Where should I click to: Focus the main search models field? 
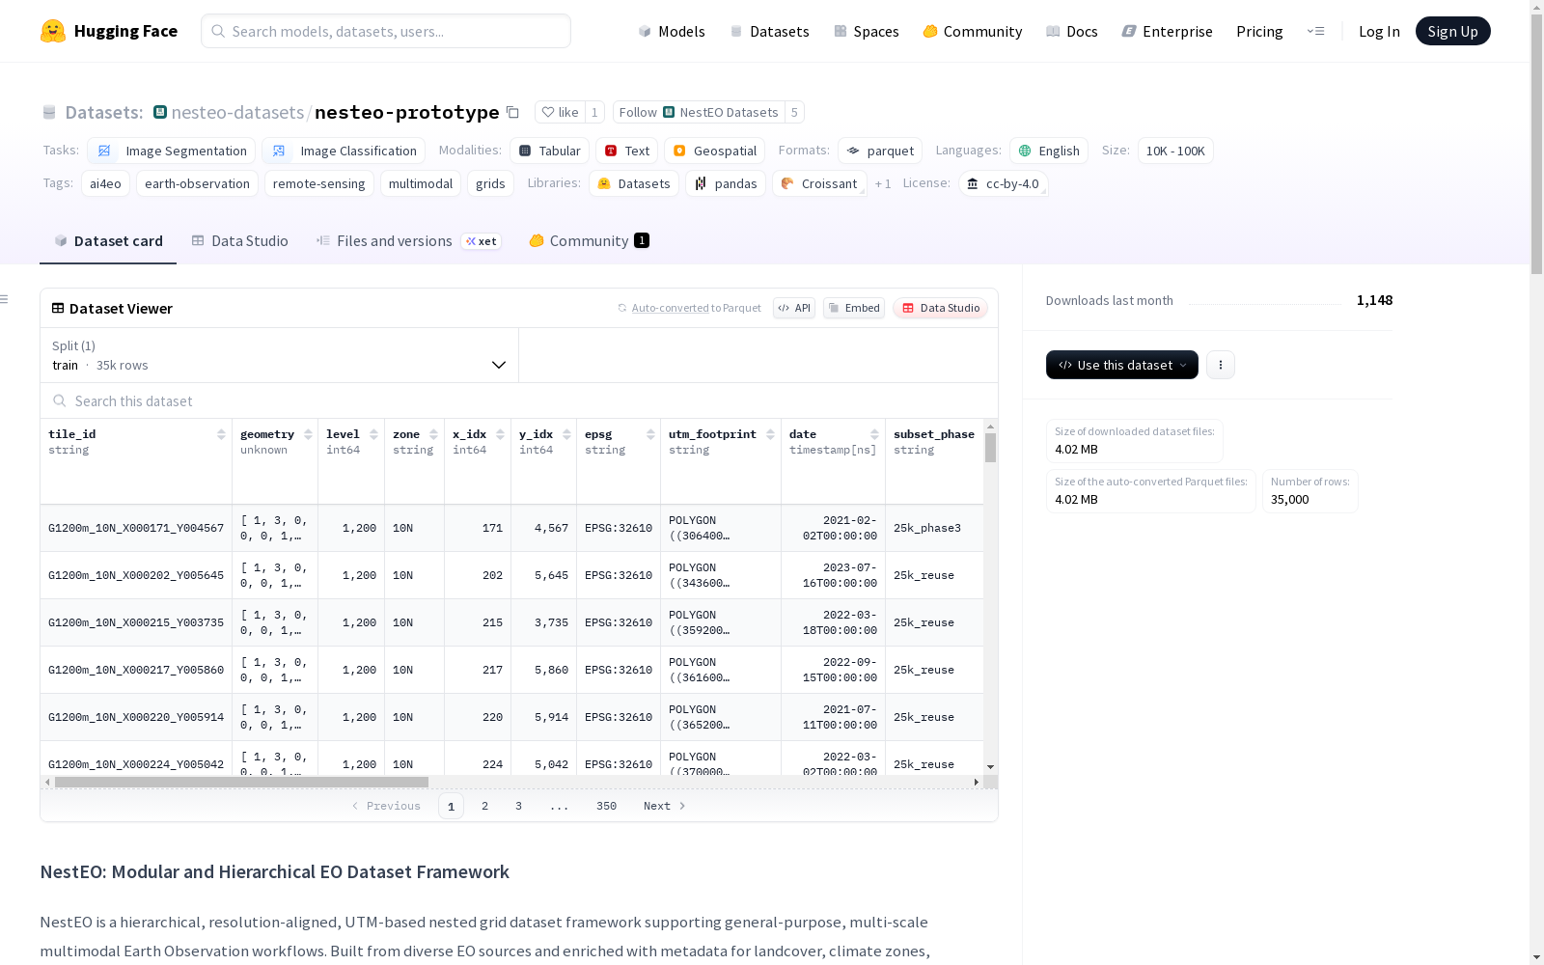pyautogui.click(x=386, y=31)
